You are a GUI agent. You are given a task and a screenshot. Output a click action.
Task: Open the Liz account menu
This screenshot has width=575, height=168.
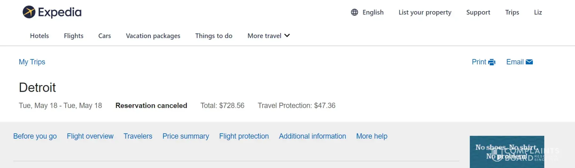tap(538, 12)
